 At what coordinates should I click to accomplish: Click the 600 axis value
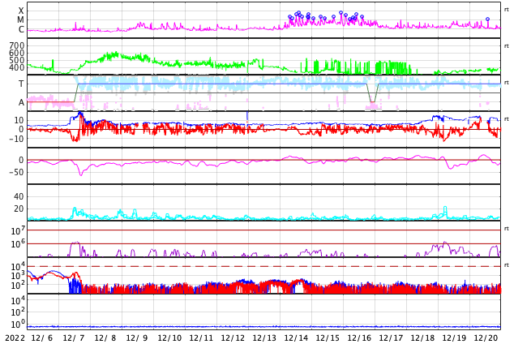tap(17, 53)
